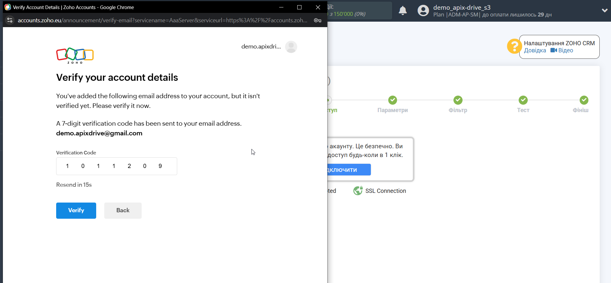611x283 pixels.
Task: Click the Zoho logo
Action: coord(75,56)
